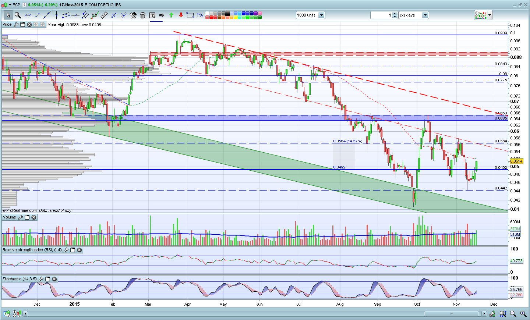Activate the magnifier zoom tool
530x320 pixels.
click(x=18, y=15)
